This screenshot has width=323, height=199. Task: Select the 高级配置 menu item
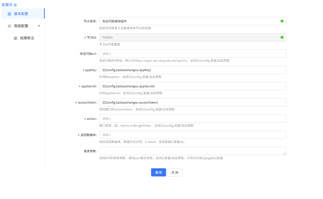pos(23,26)
